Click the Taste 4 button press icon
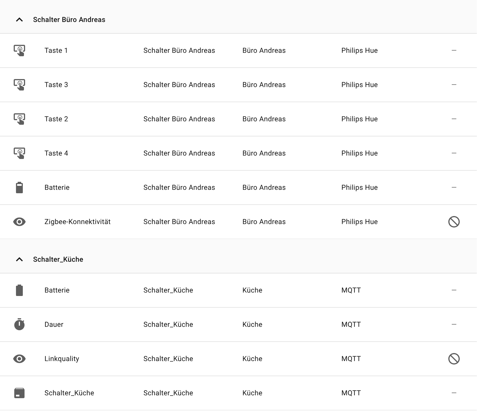Screen dimensions: 478x411 tap(19, 153)
